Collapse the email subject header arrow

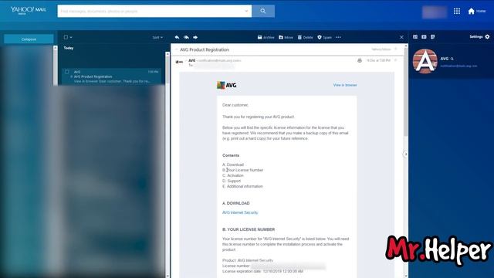(177, 49)
